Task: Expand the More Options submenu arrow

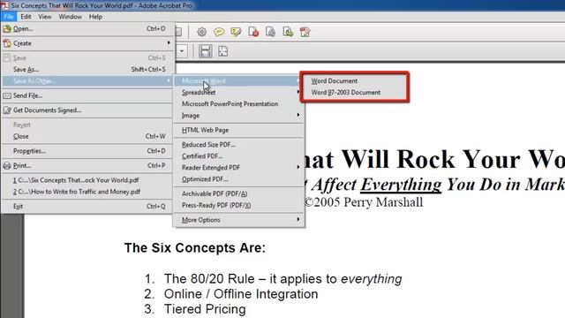Action: click(298, 220)
